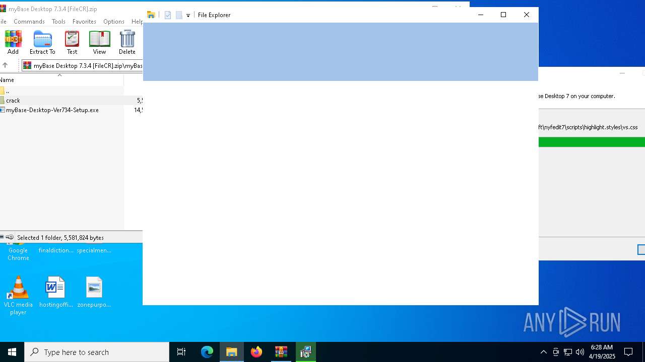Select the parent folder '..' entry
The image size is (645, 362).
click(61, 91)
